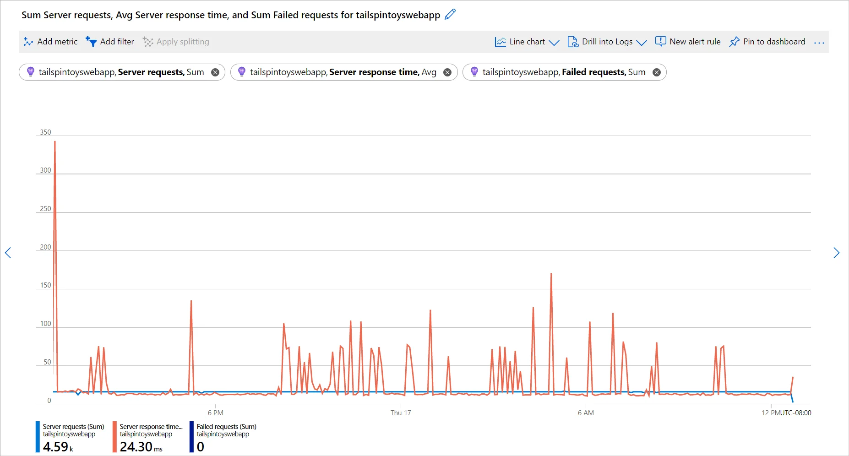
Task: Remove the Server requests metric pill
Action: 215,72
